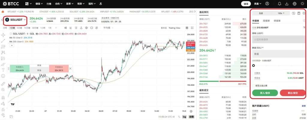Switch to 市價單 market order tab
This screenshot has width=307, height=120.
click(255, 21)
